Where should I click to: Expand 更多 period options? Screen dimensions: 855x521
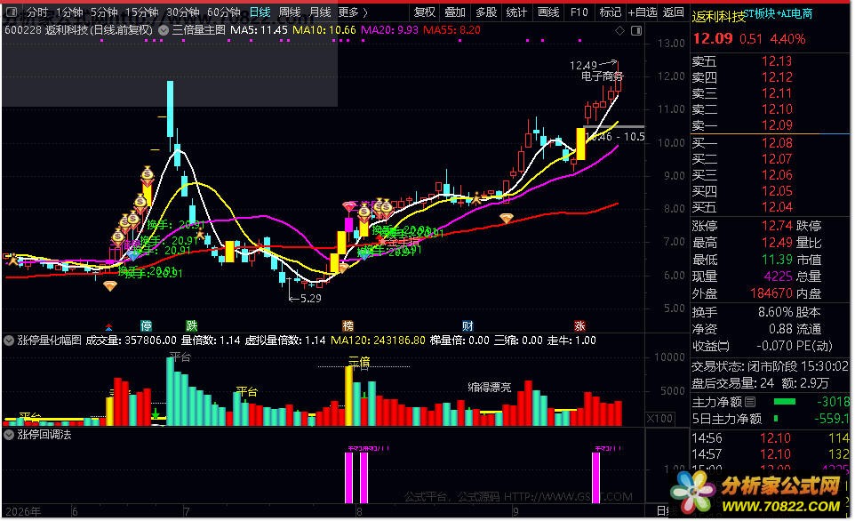click(x=352, y=12)
